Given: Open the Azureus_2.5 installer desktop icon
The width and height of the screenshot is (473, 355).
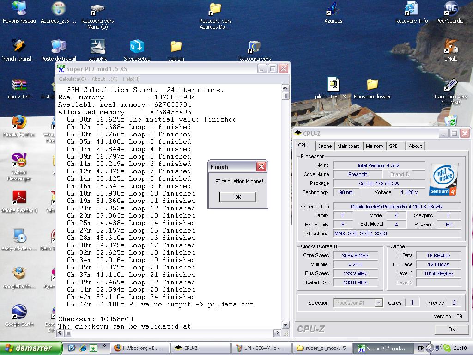Looking at the screenshot, I should [x=59, y=12].
